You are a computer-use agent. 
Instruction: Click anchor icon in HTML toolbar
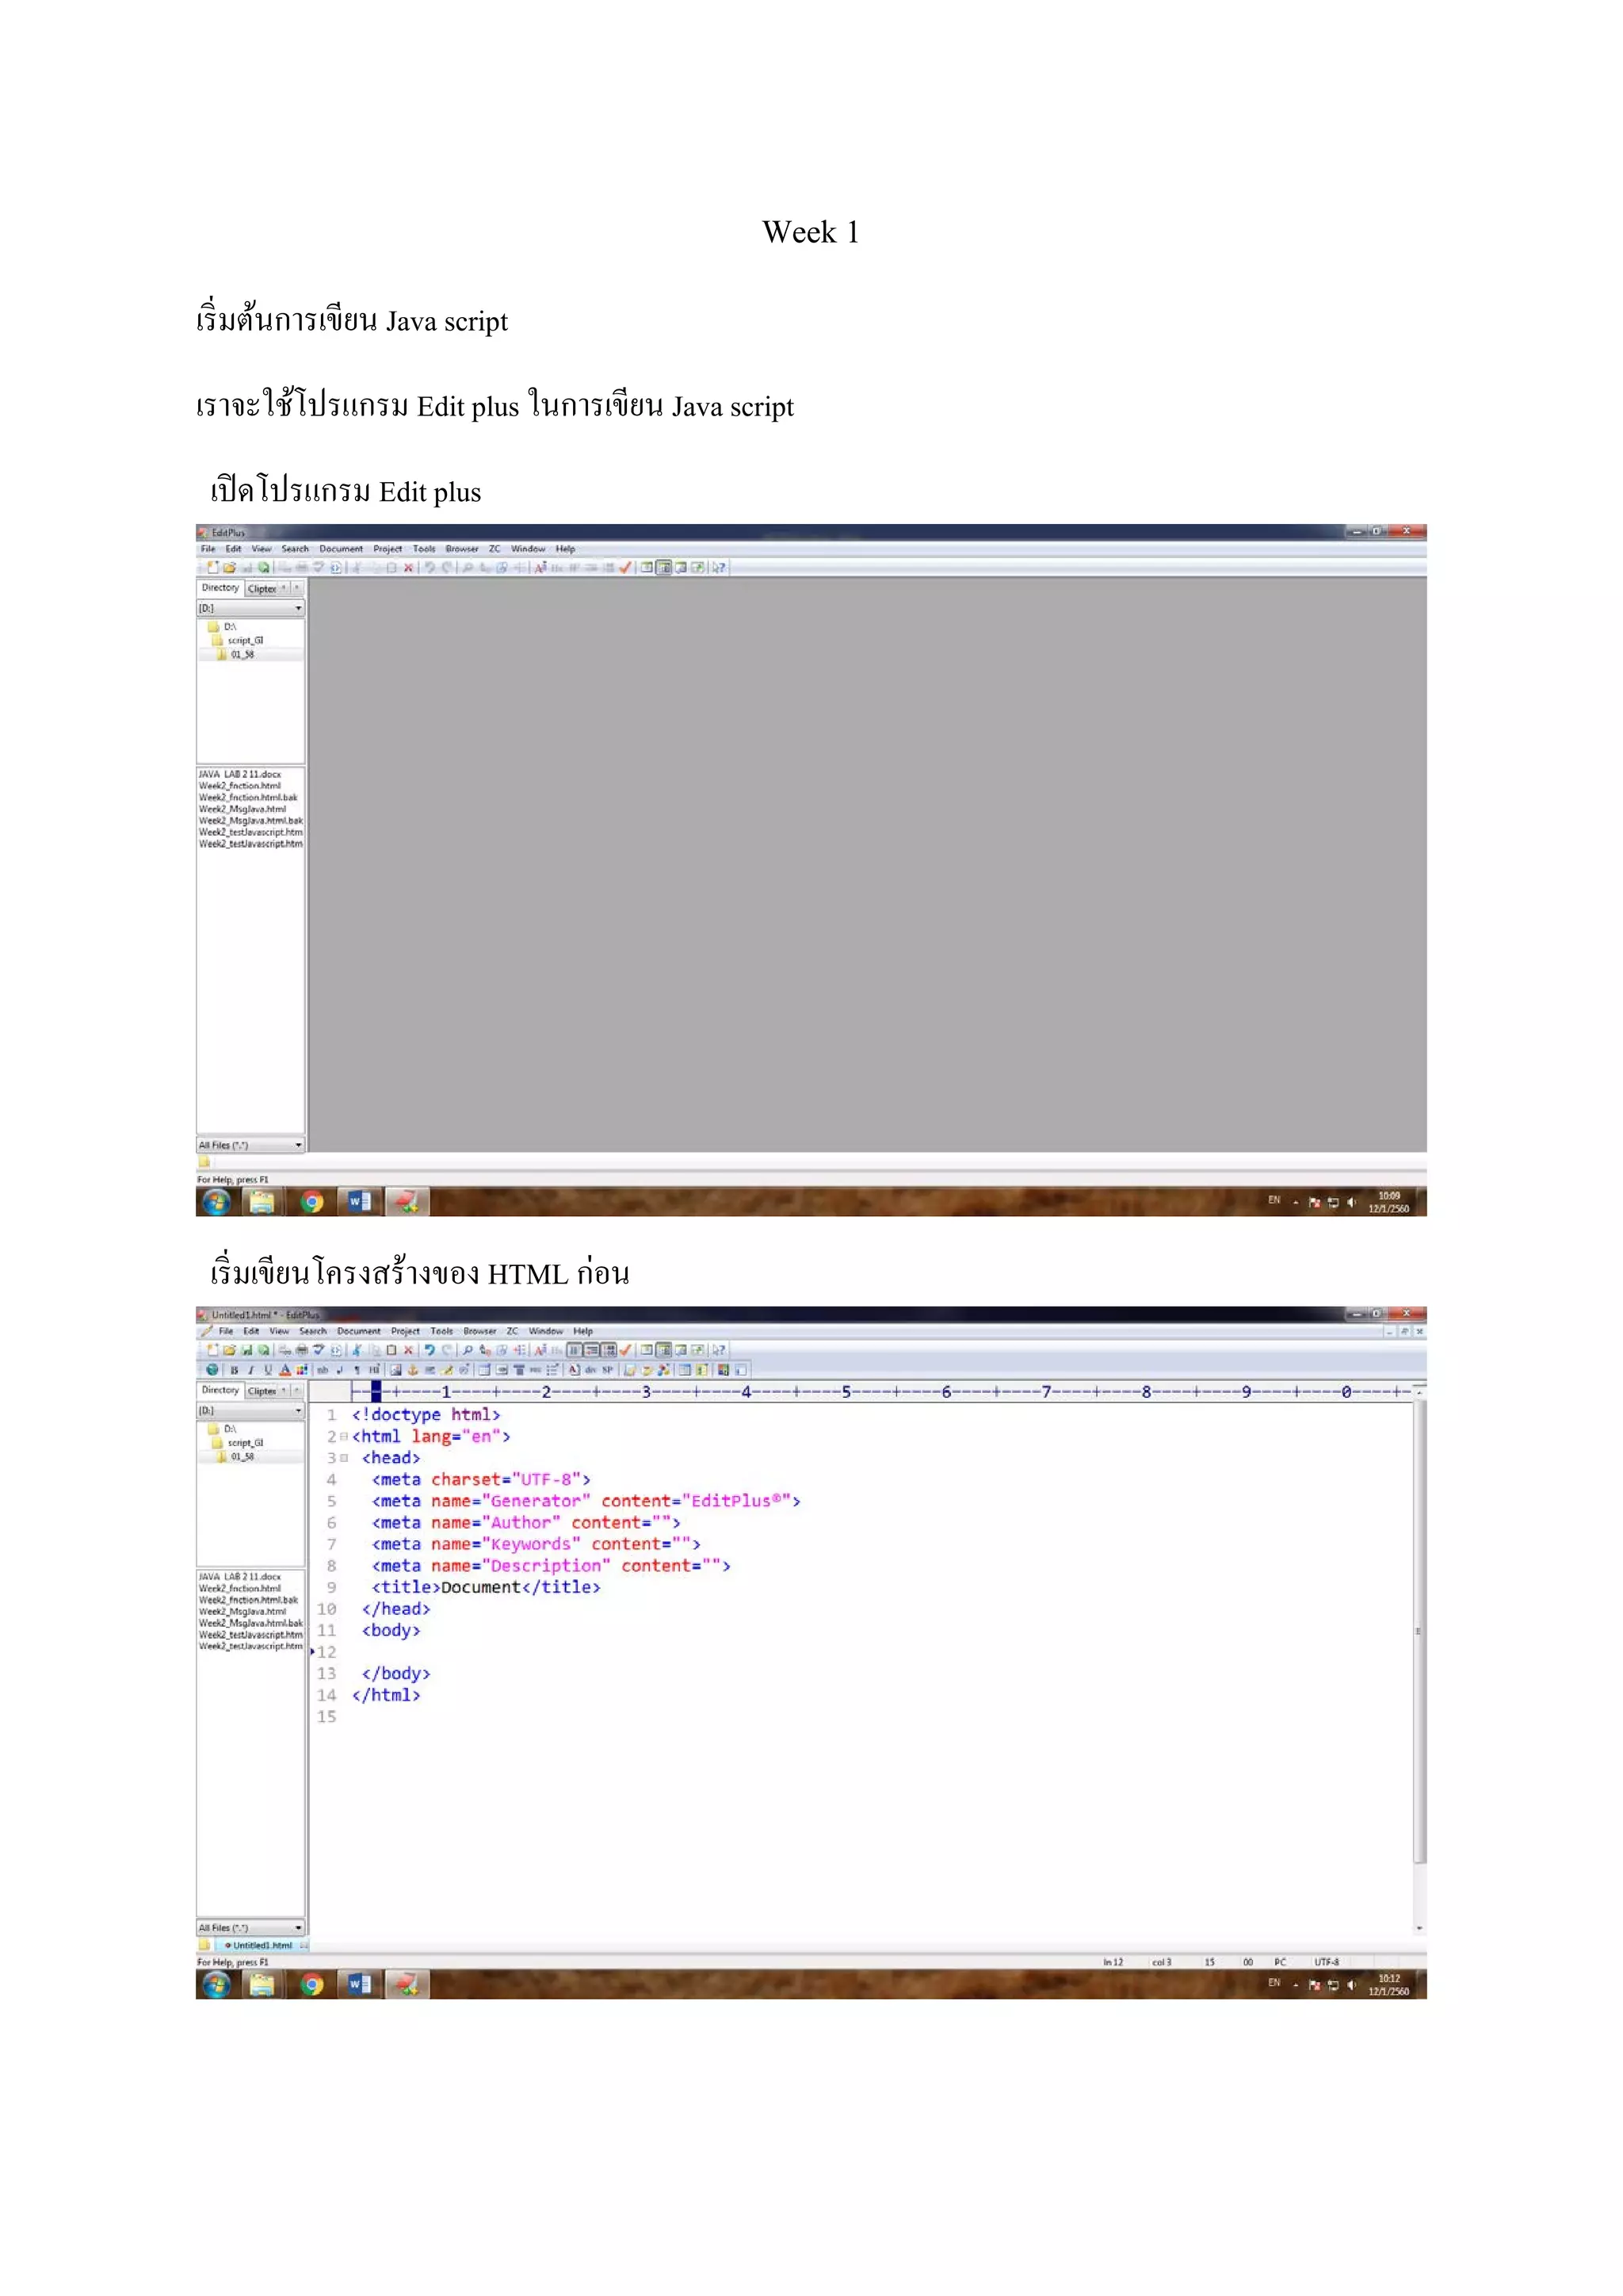[x=413, y=1370]
